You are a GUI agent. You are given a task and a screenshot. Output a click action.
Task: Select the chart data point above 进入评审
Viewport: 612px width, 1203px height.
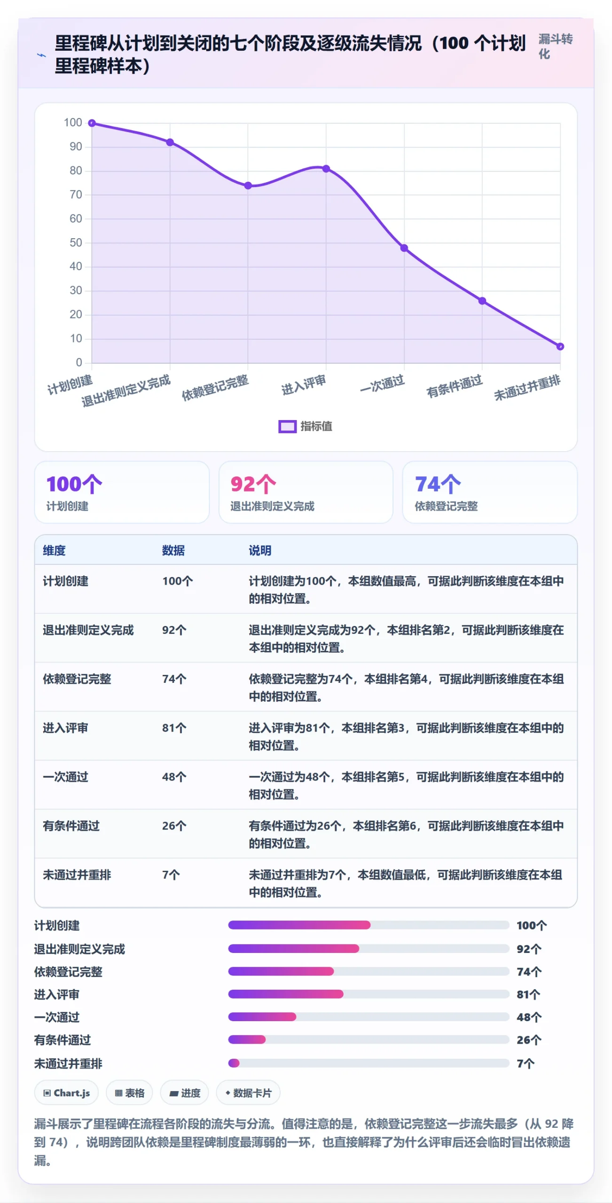(x=326, y=169)
